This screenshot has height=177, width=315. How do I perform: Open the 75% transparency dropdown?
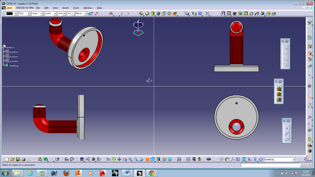[29, 14]
